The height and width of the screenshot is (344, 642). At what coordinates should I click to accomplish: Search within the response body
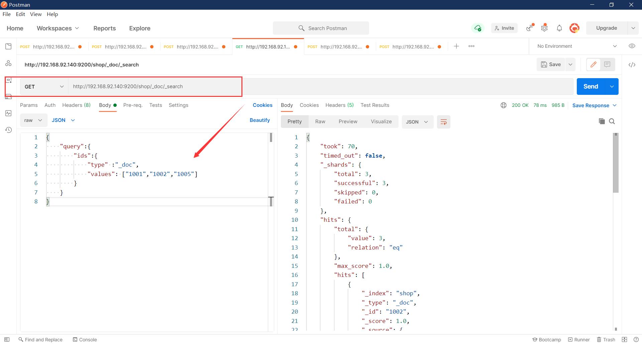612,121
